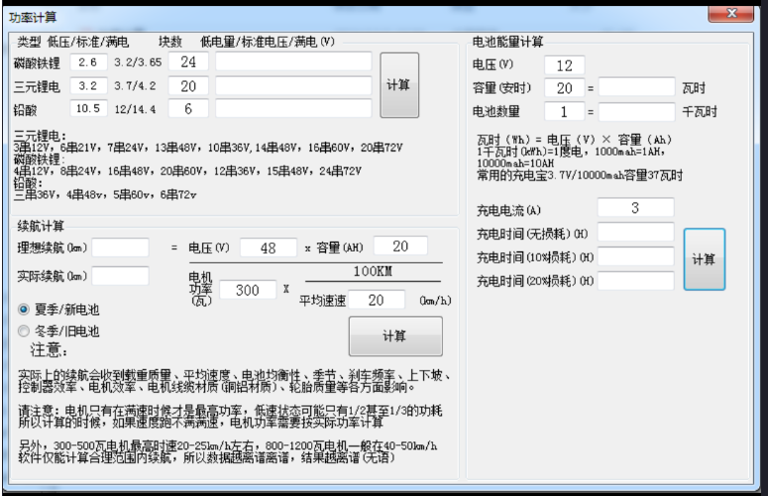
Task: Click 计算 button beside the charging time fields
Action: coord(704,258)
